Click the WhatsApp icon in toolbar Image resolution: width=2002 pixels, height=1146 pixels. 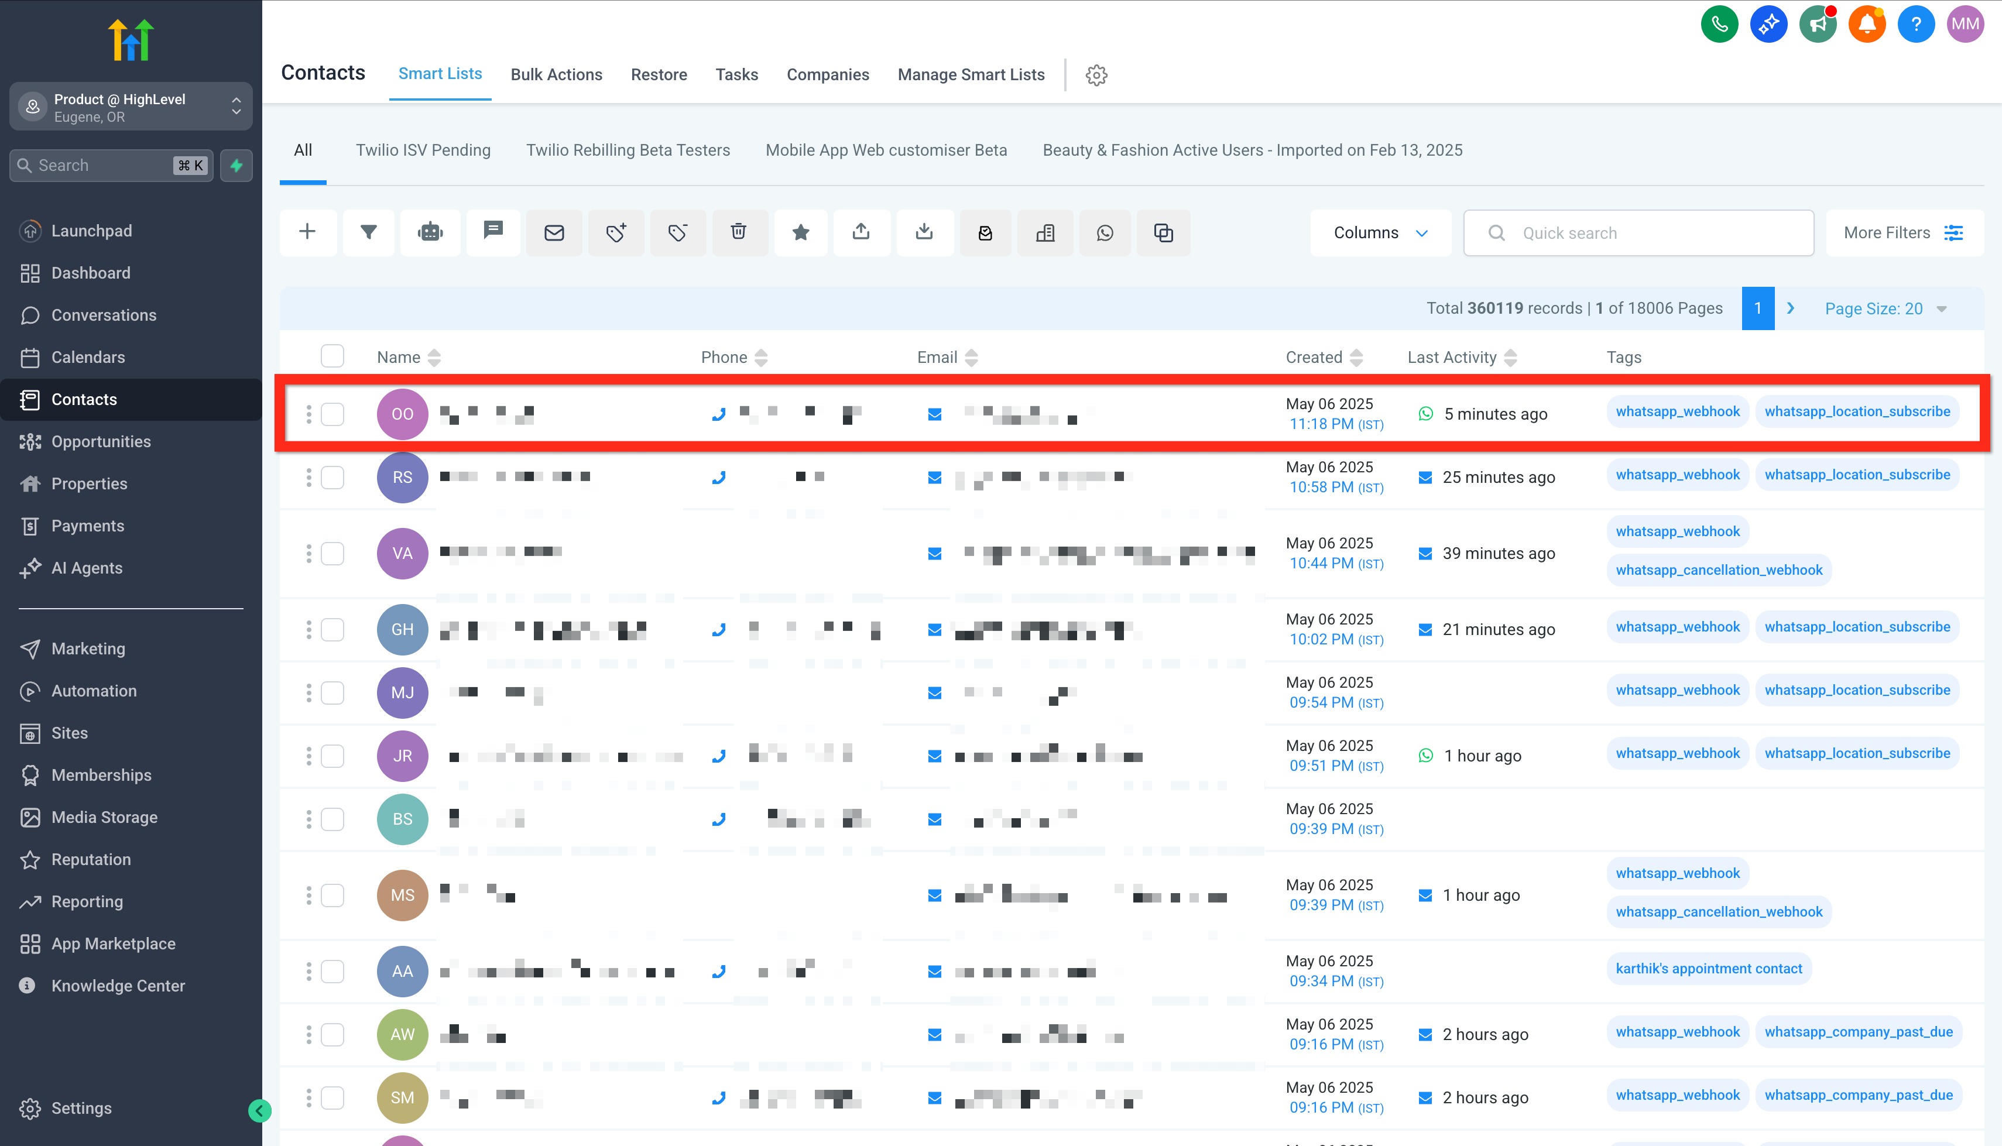pos(1105,233)
